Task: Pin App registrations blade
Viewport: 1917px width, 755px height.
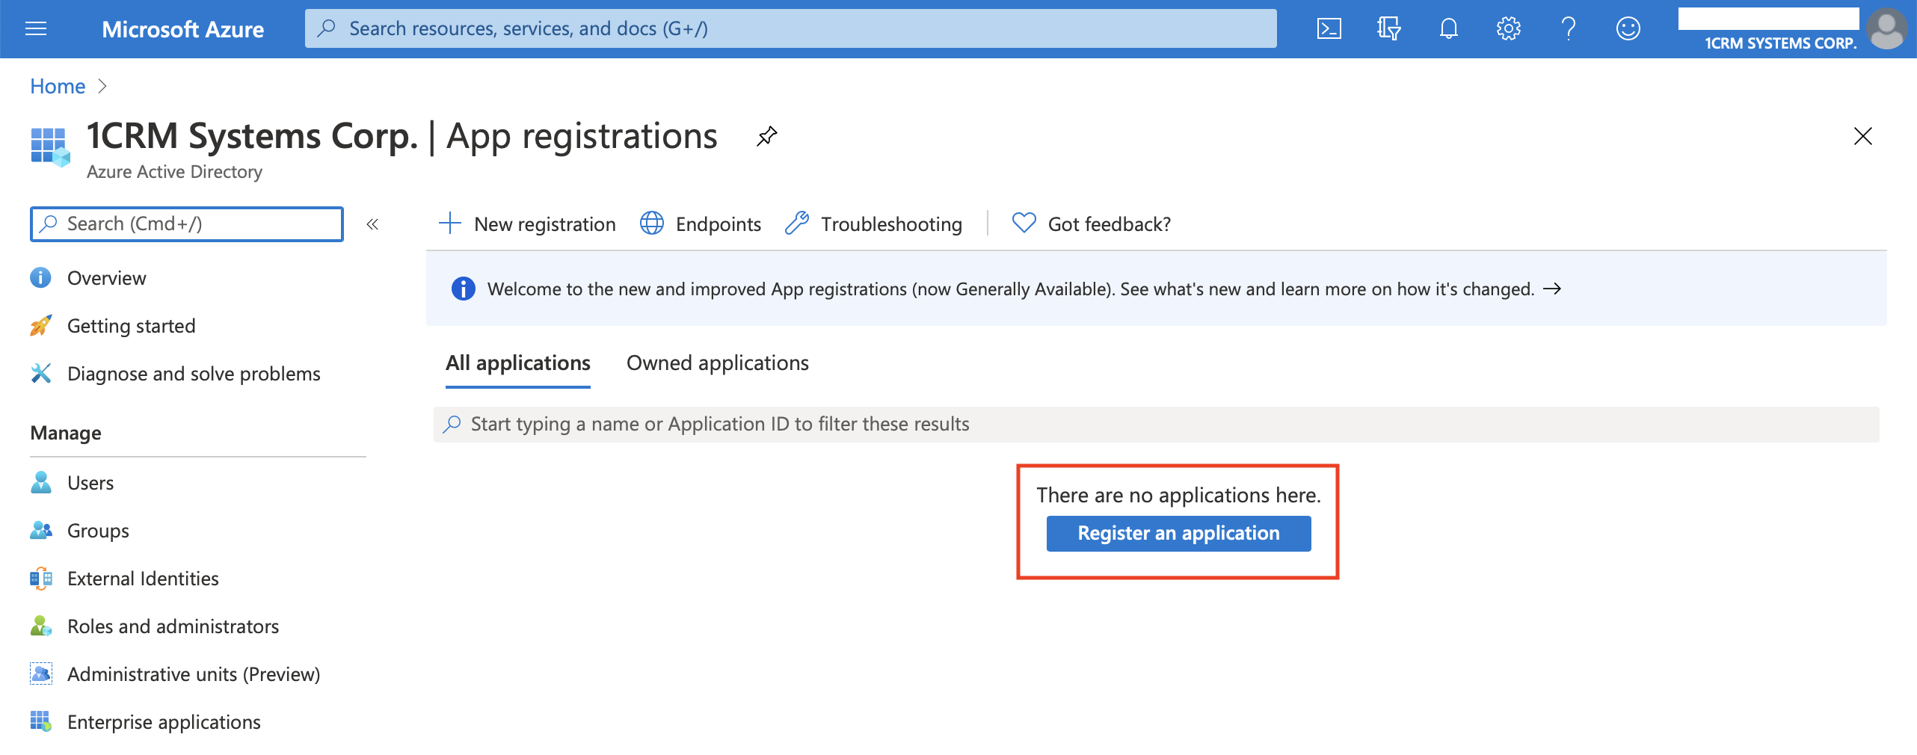Action: coord(766,137)
